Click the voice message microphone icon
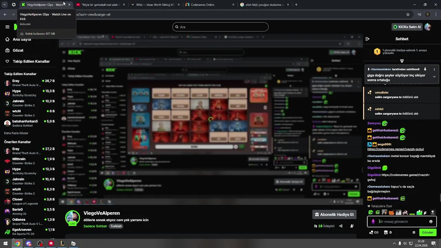 [373, 221]
